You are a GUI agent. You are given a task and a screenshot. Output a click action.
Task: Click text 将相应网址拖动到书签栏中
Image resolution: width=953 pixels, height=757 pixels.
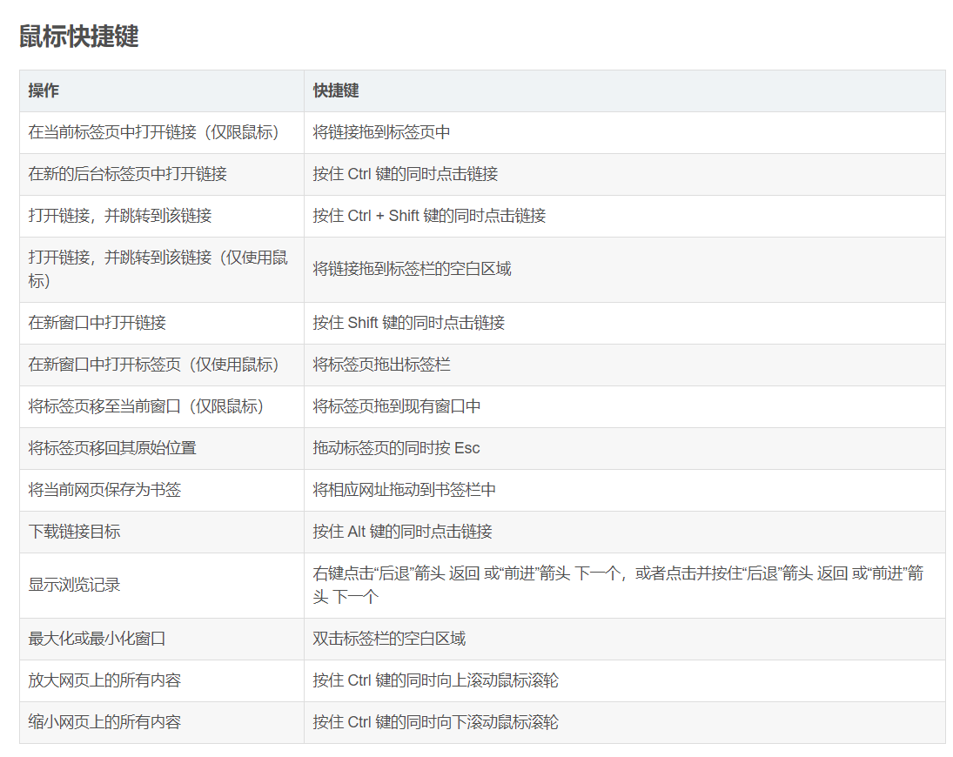(404, 490)
